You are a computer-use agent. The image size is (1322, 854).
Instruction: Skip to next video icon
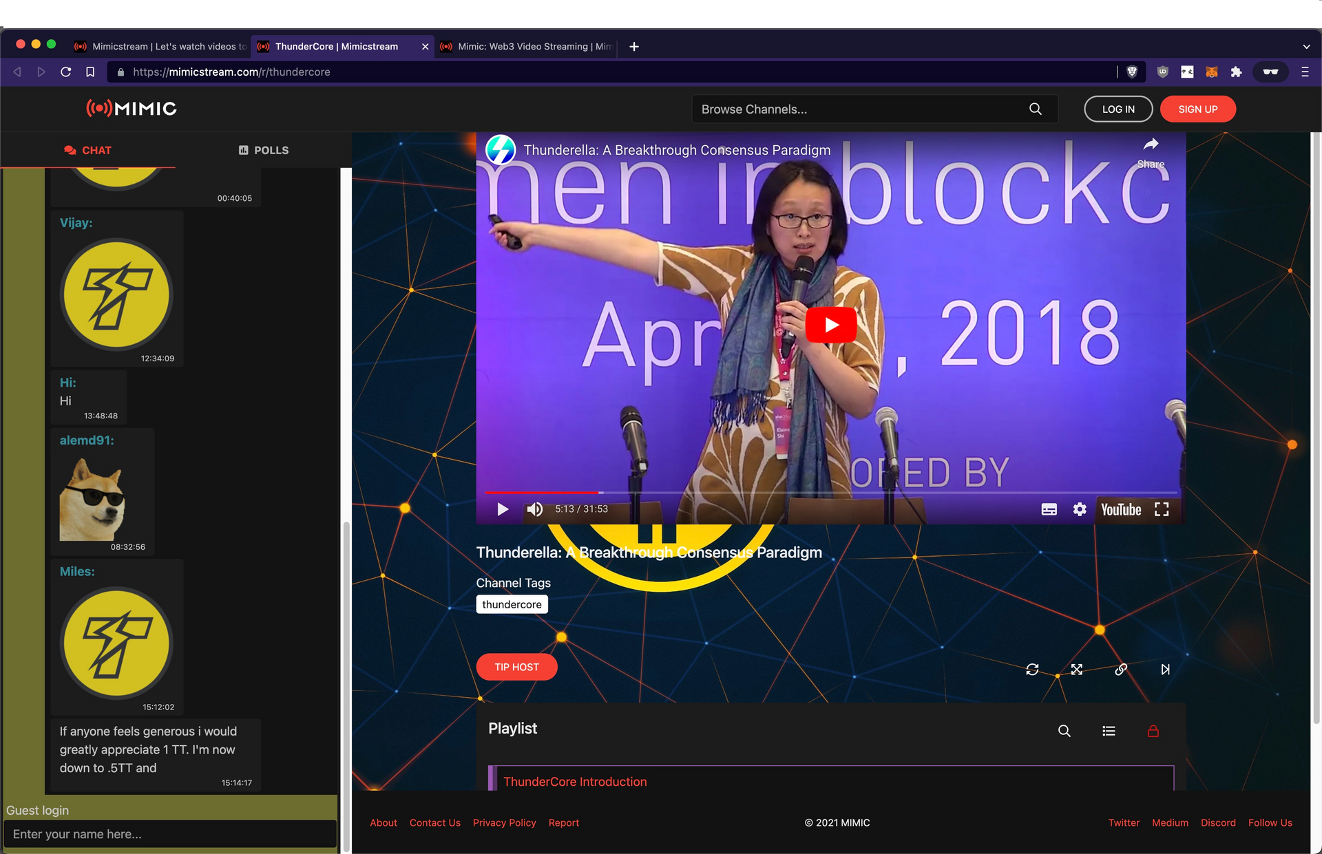coord(1165,669)
